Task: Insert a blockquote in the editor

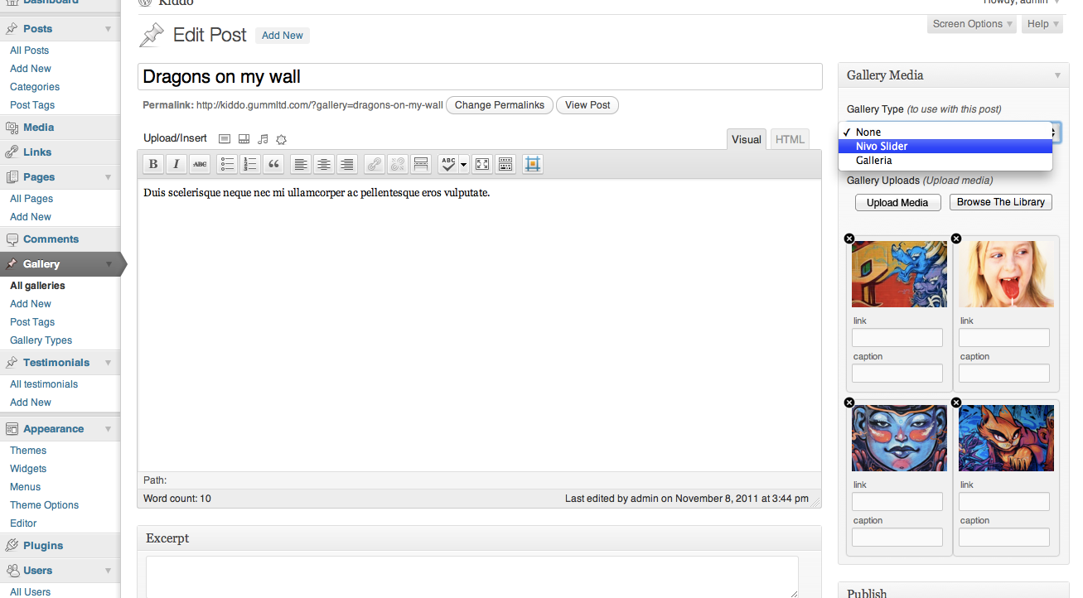Action: [x=273, y=164]
